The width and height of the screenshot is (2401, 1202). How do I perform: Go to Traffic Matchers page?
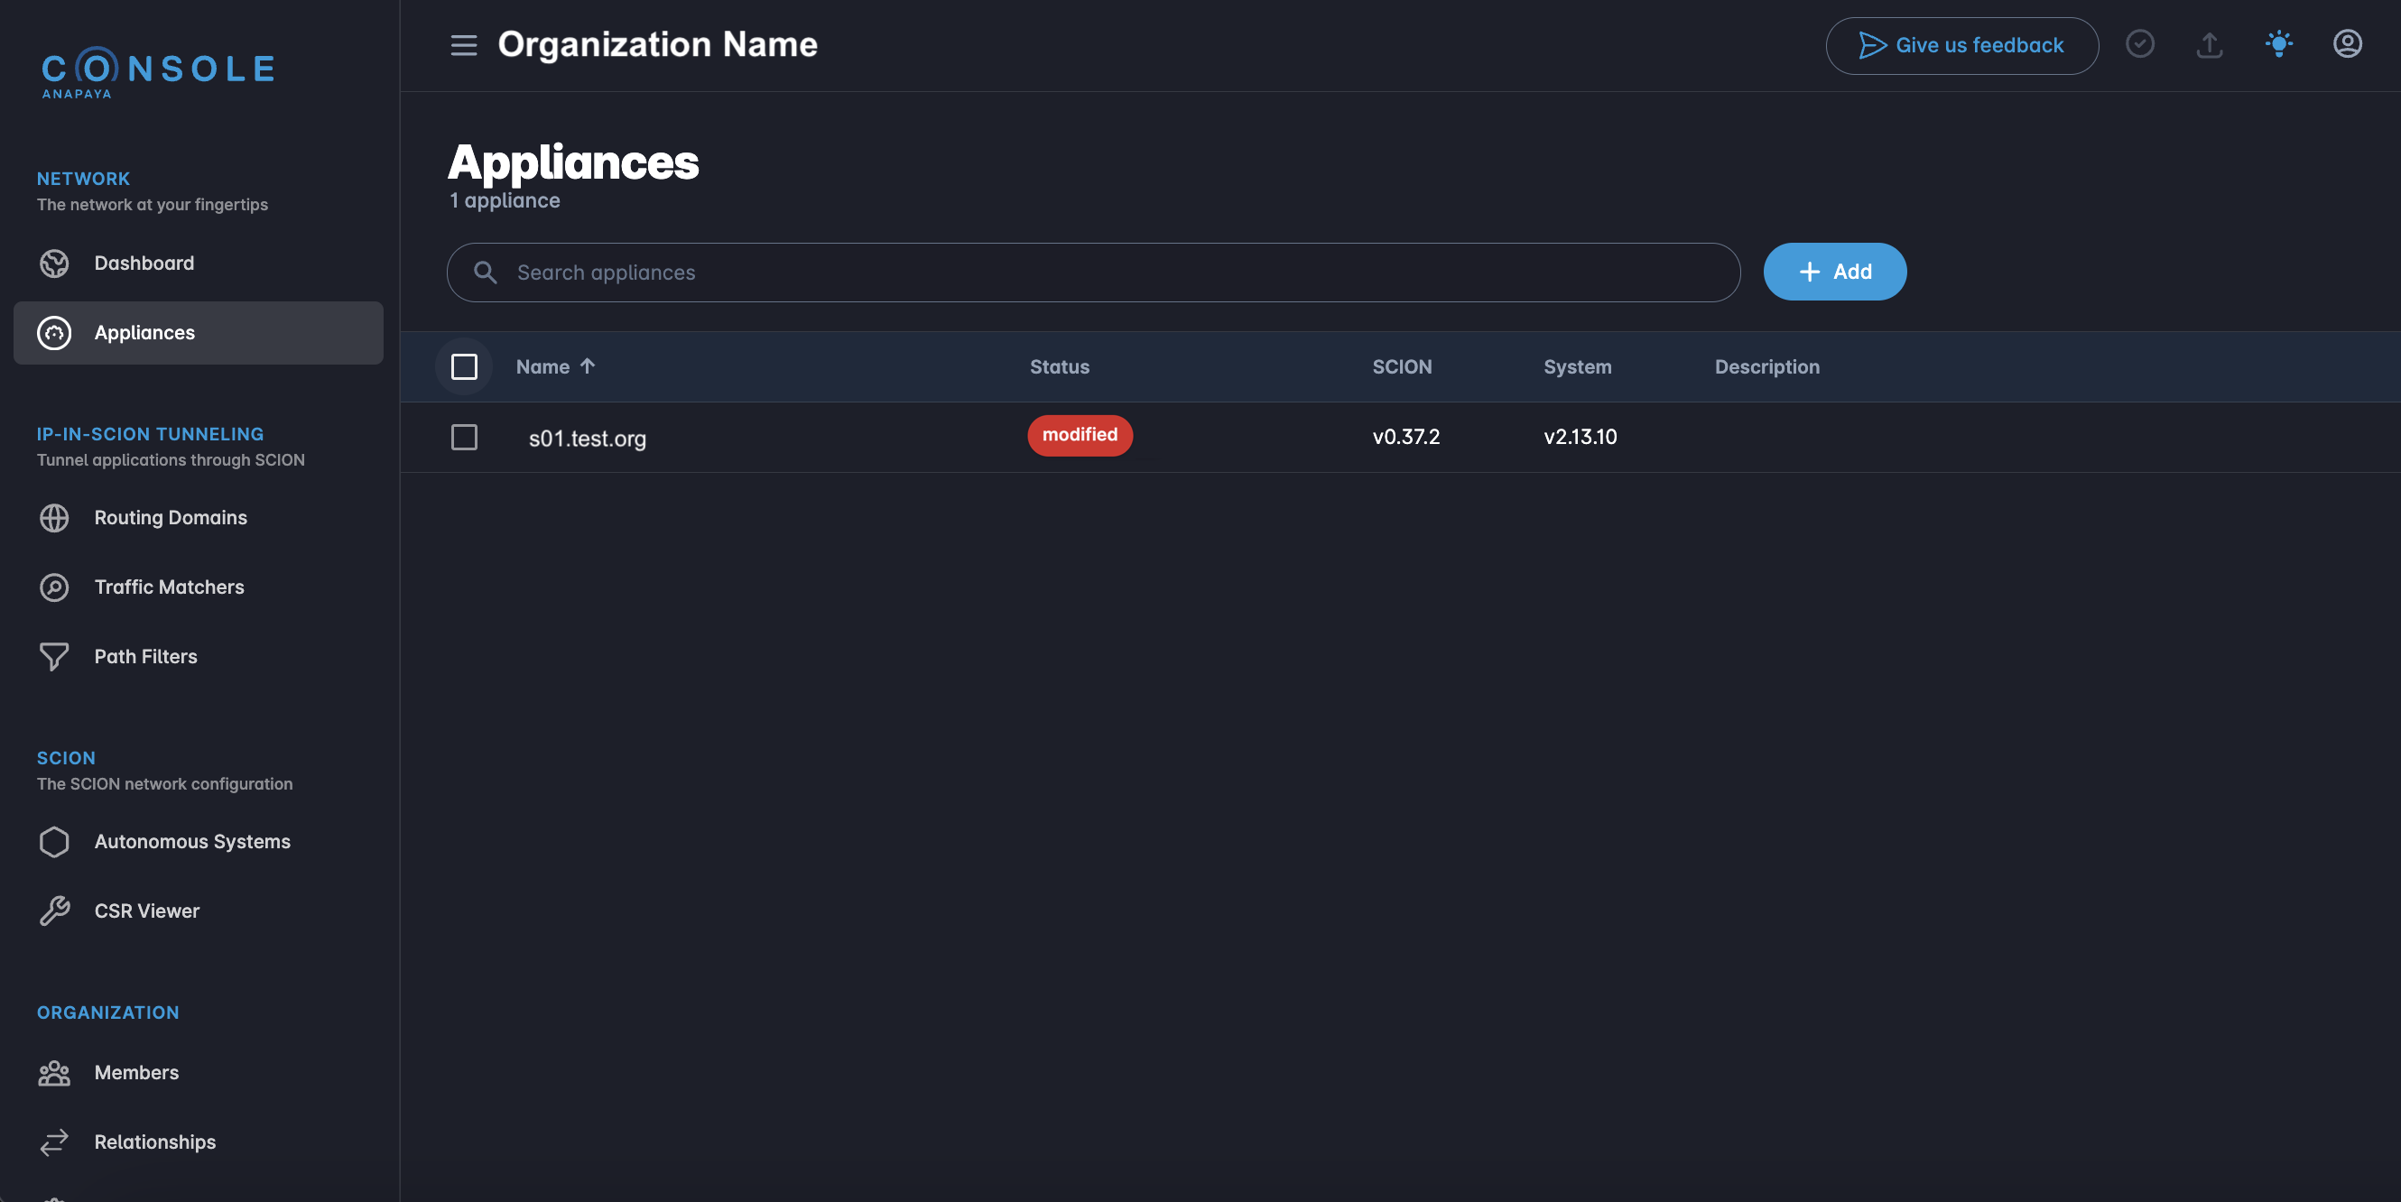click(x=169, y=587)
